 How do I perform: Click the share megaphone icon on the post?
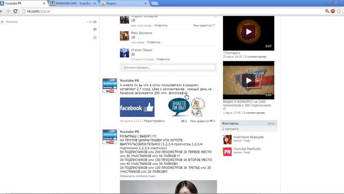coord(183,121)
